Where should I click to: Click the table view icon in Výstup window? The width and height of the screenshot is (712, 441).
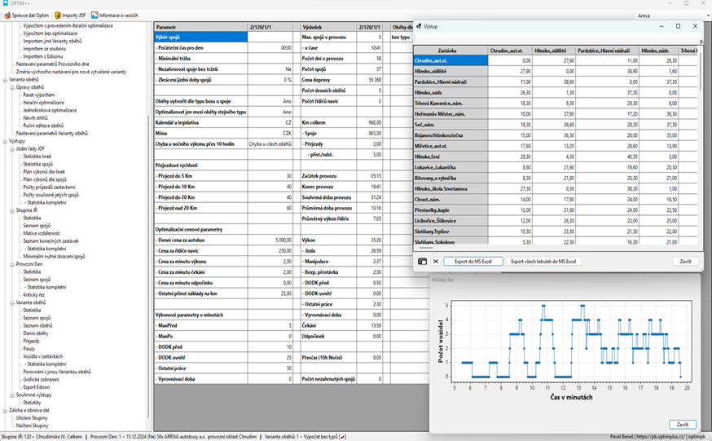422,262
